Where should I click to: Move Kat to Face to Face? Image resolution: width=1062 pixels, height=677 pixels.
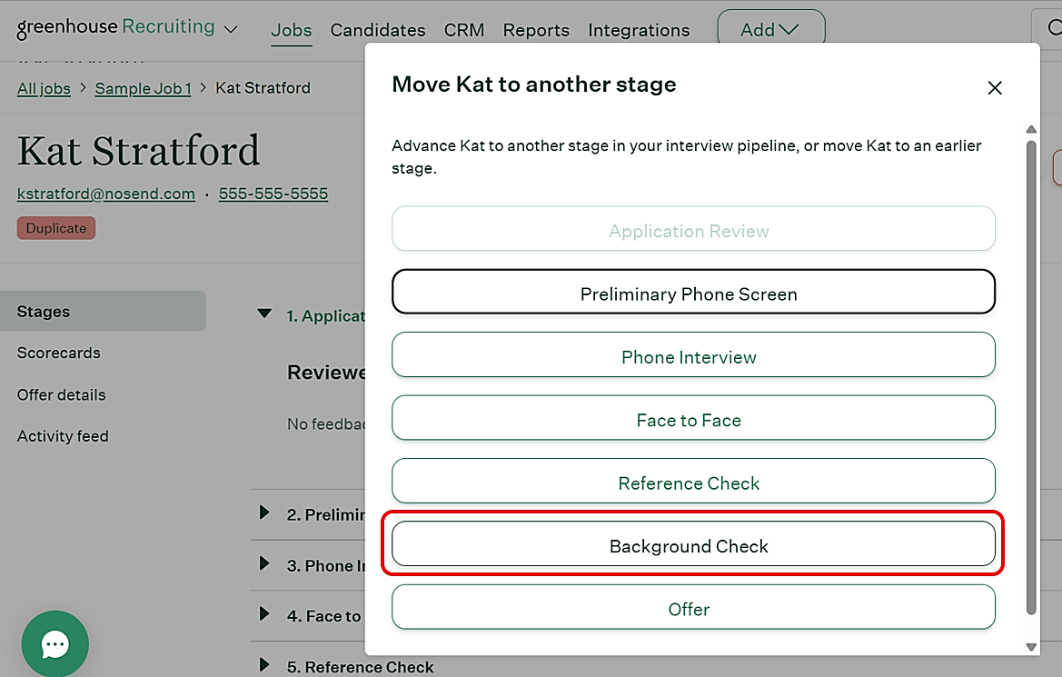click(x=693, y=417)
